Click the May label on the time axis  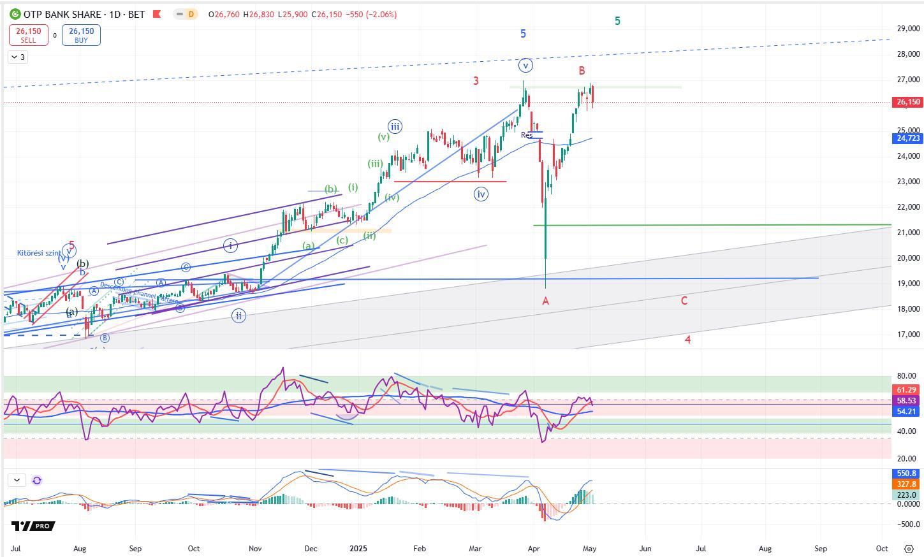[x=589, y=548]
